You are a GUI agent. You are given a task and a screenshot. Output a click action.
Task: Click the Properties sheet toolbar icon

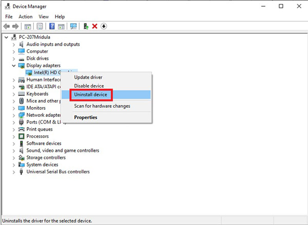40,26
